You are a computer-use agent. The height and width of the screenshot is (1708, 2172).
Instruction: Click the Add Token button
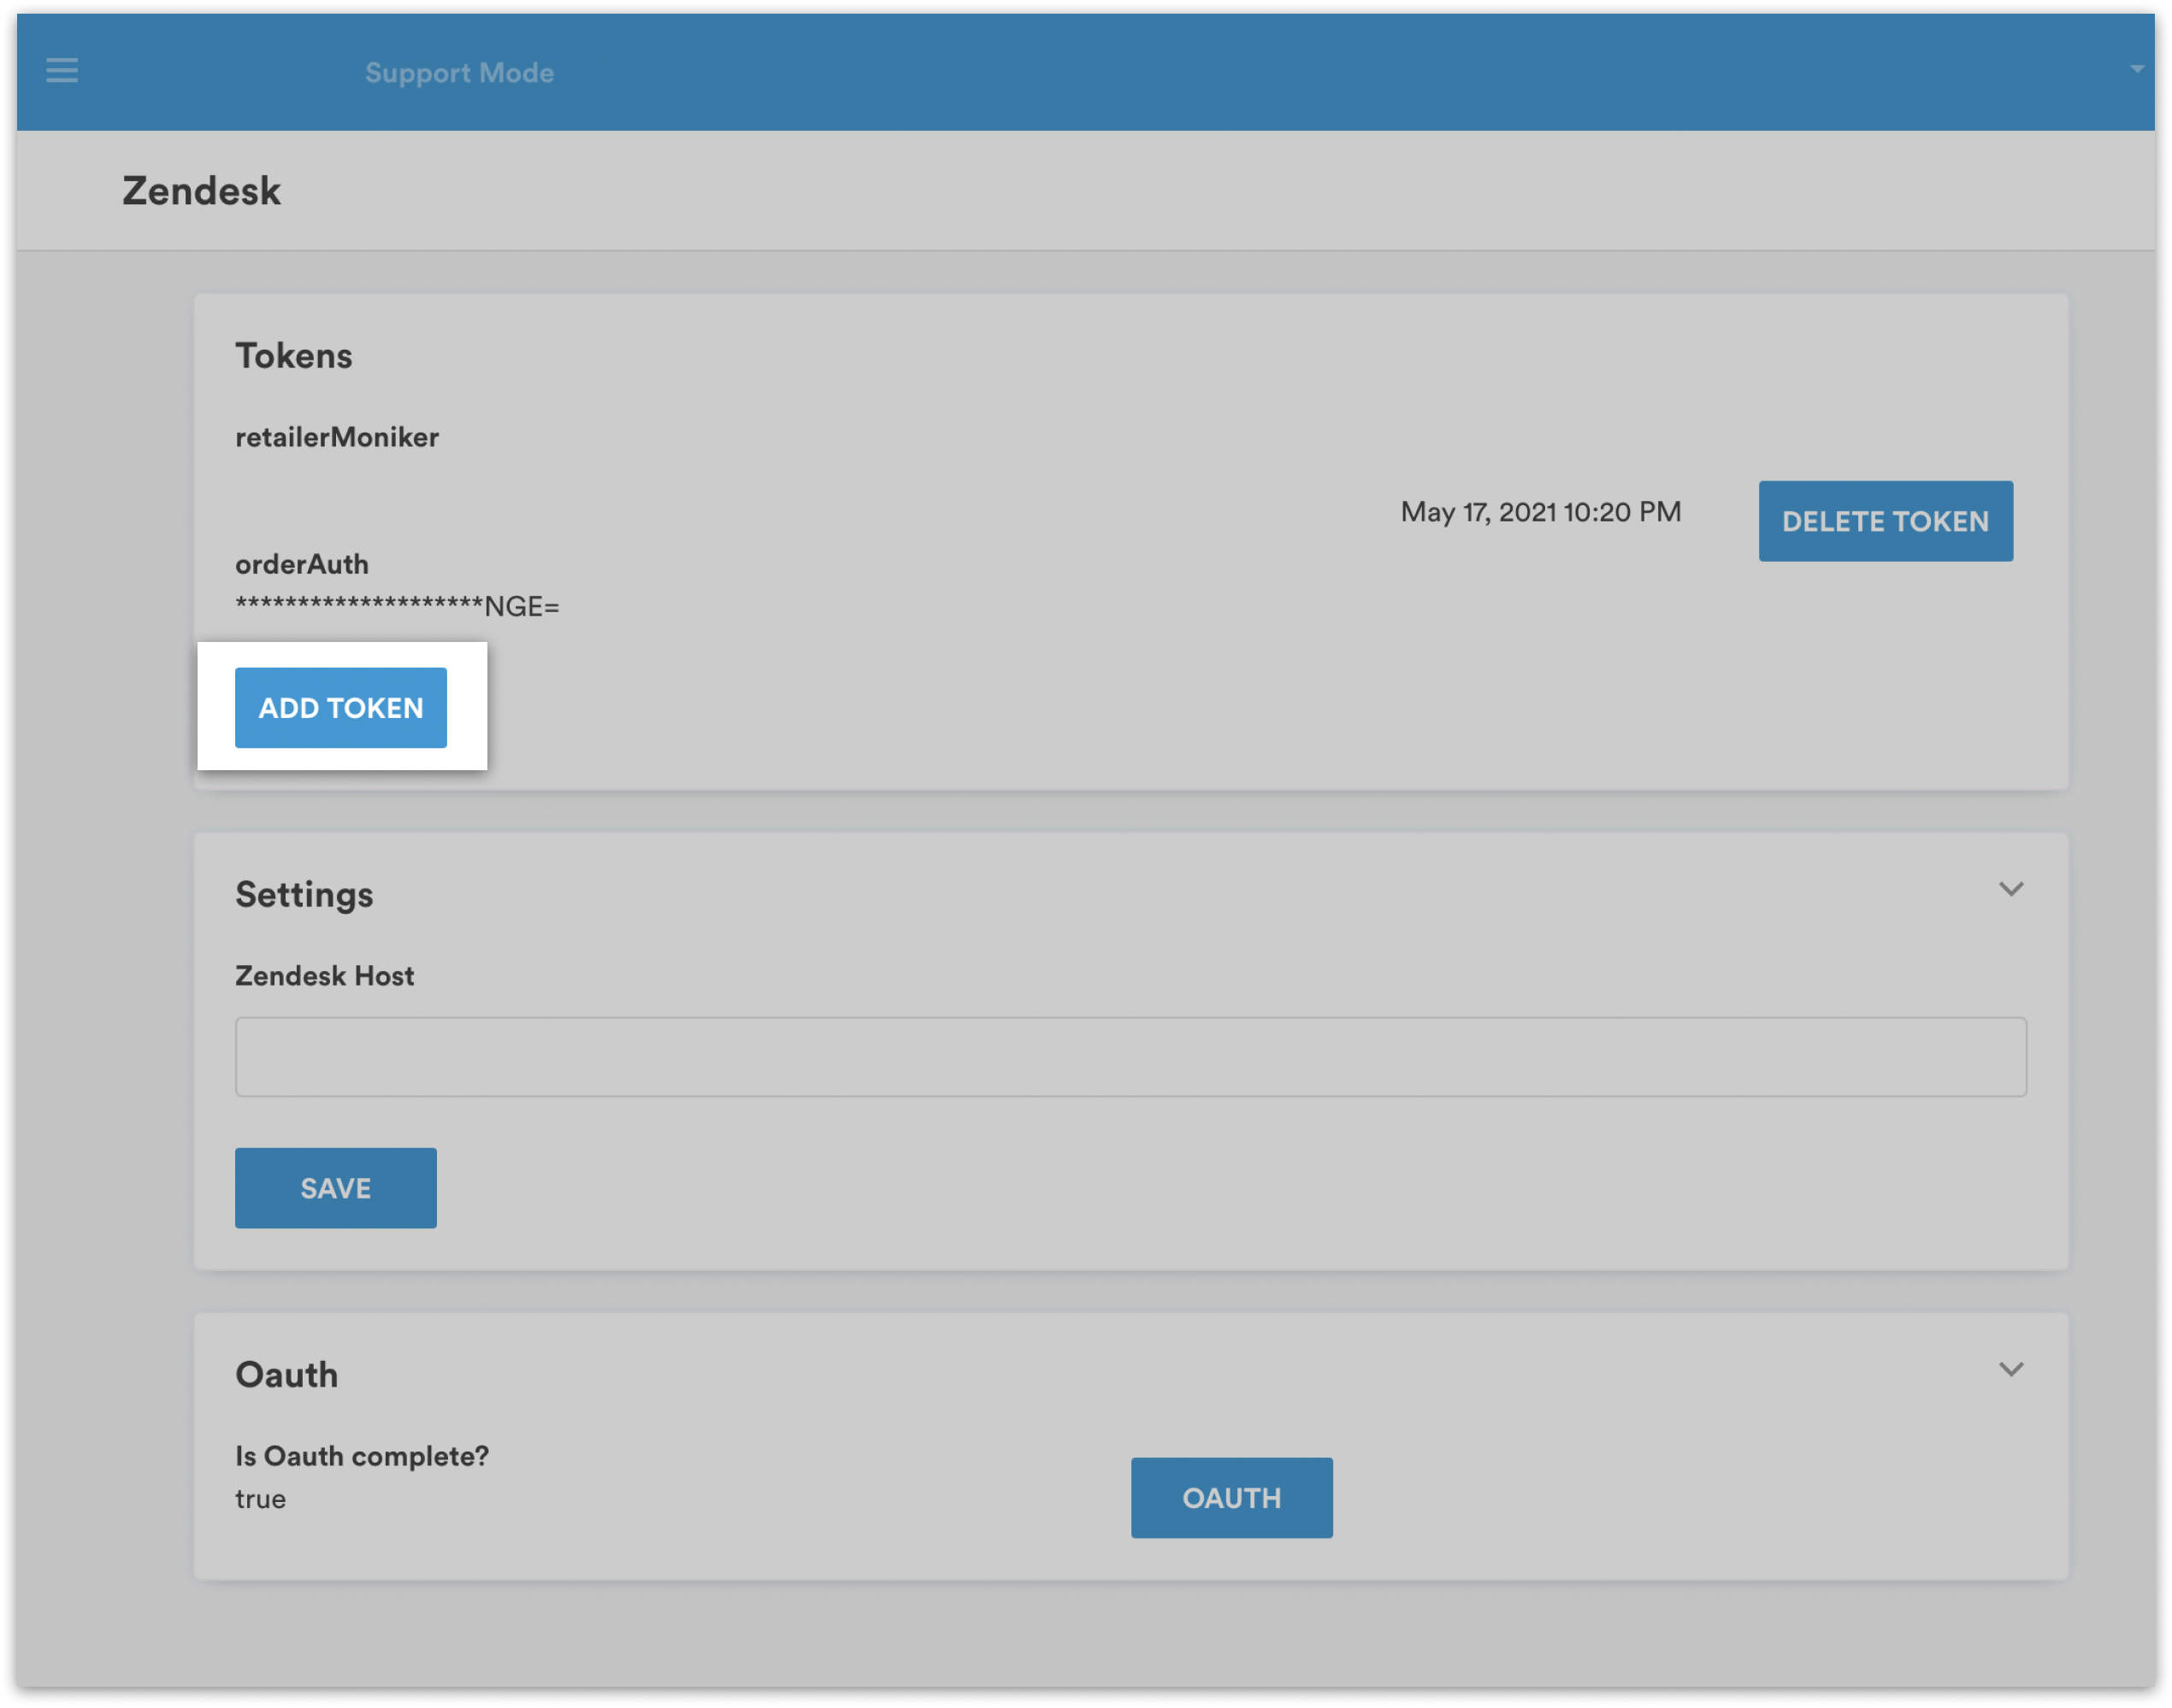click(341, 707)
